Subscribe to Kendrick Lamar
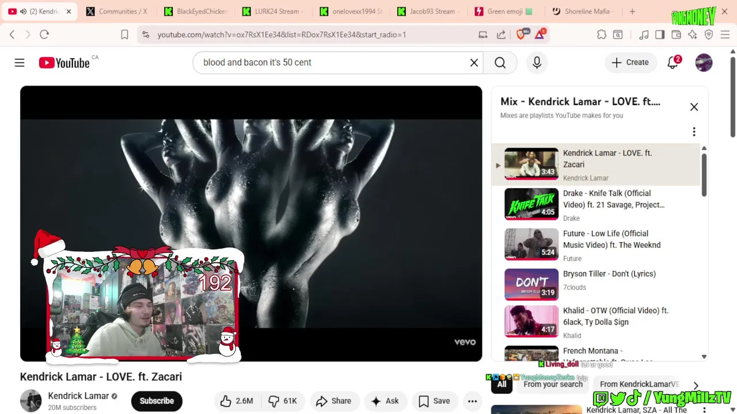This screenshot has height=414, width=737. pyautogui.click(x=157, y=401)
